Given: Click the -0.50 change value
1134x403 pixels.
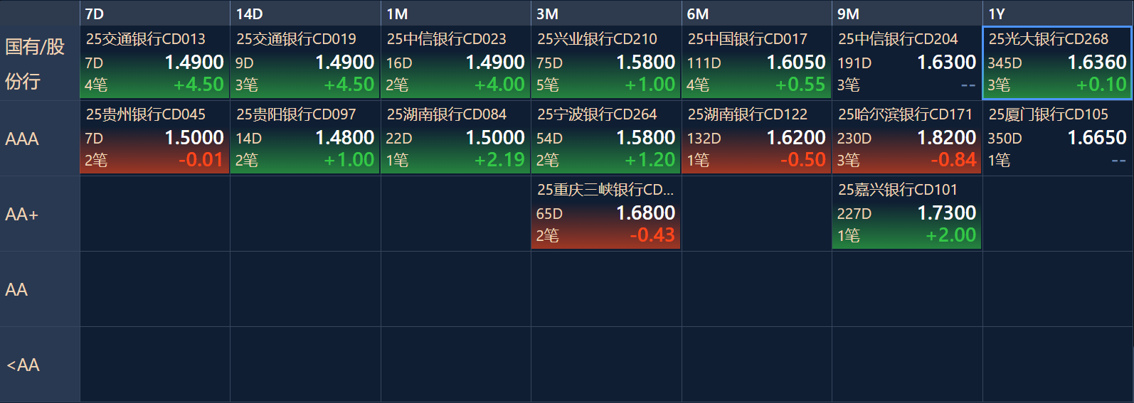Looking at the screenshot, I should [x=803, y=160].
